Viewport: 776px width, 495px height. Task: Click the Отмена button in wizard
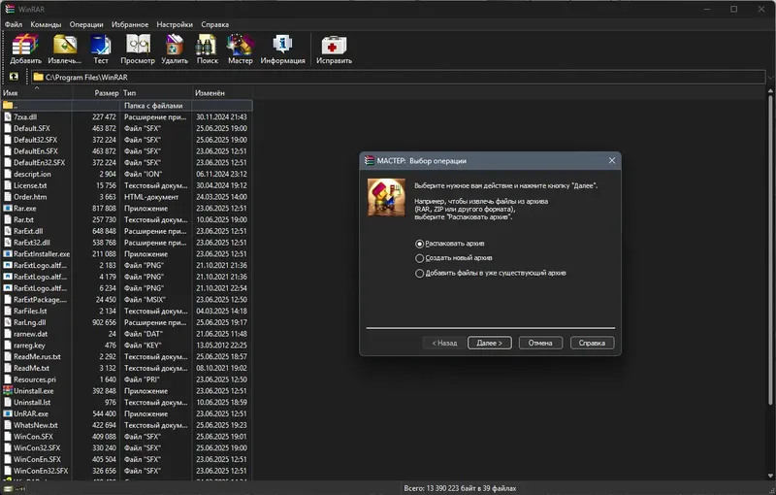[x=540, y=343]
